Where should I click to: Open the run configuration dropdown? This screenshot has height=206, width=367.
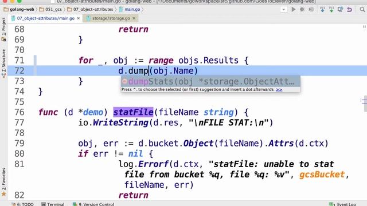point(283,10)
